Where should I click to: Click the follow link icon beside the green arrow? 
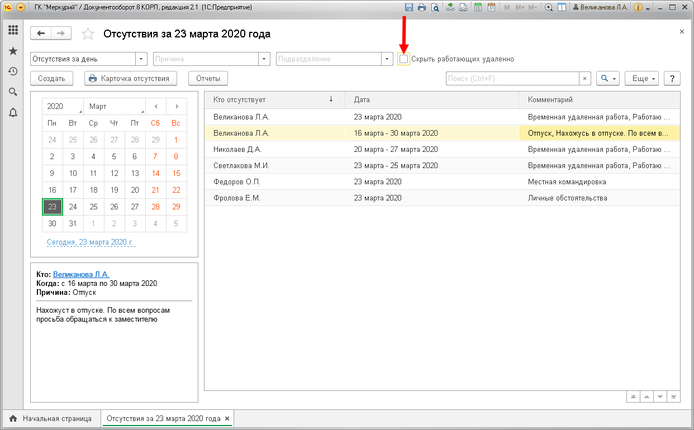[x=463, y=7]
